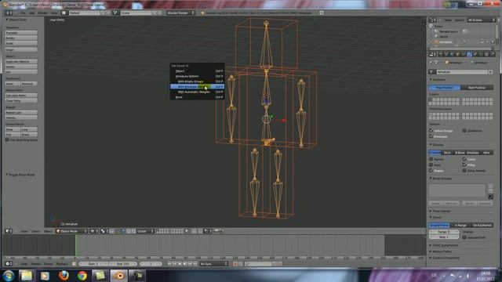Open the Object Constraints properties tab icon

click(464, 54)
